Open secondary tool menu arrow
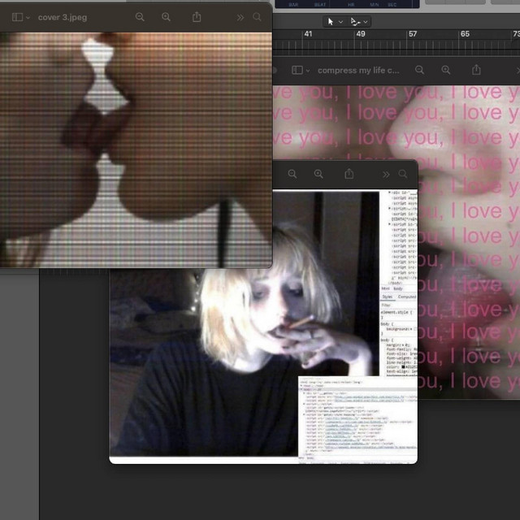This screenshot has width=520, height=520. click(366, 22)
